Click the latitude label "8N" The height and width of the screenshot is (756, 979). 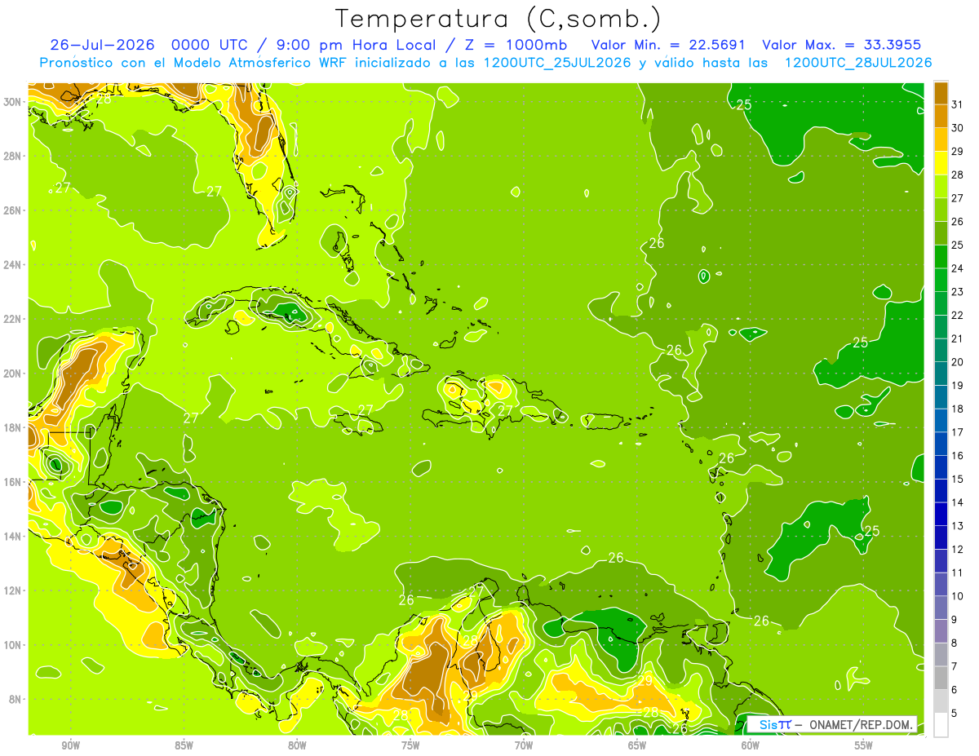tap(16, 700)
